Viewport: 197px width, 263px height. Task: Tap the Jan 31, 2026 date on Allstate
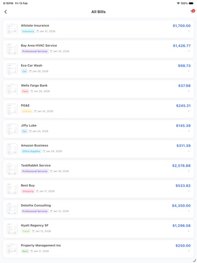pos(46,31)
